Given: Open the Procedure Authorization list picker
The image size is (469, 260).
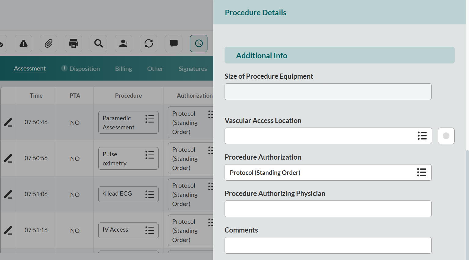Looking at the screenshot, I should pyautogui.click(x=422, y=172).
